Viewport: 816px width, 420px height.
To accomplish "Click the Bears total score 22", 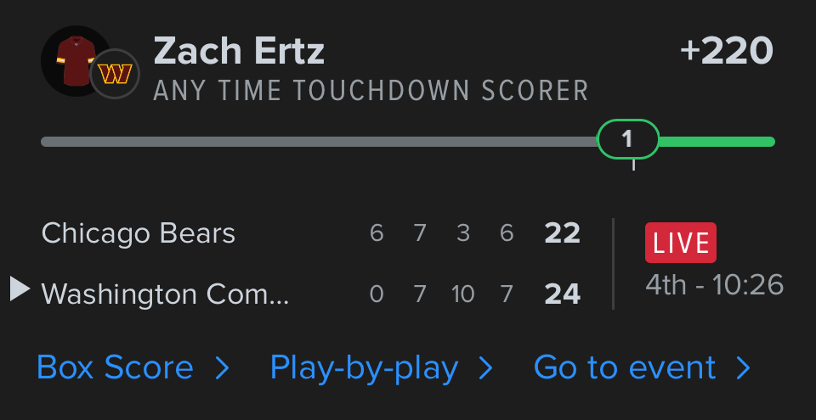I will click(x=562, y=233).
